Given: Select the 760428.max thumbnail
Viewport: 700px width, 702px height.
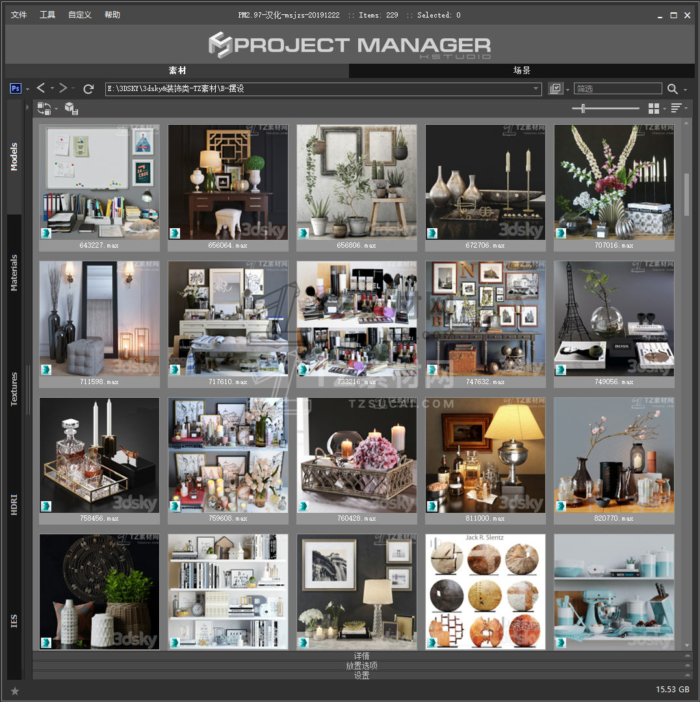Looking at the screenshot, I should click(357, 461).
